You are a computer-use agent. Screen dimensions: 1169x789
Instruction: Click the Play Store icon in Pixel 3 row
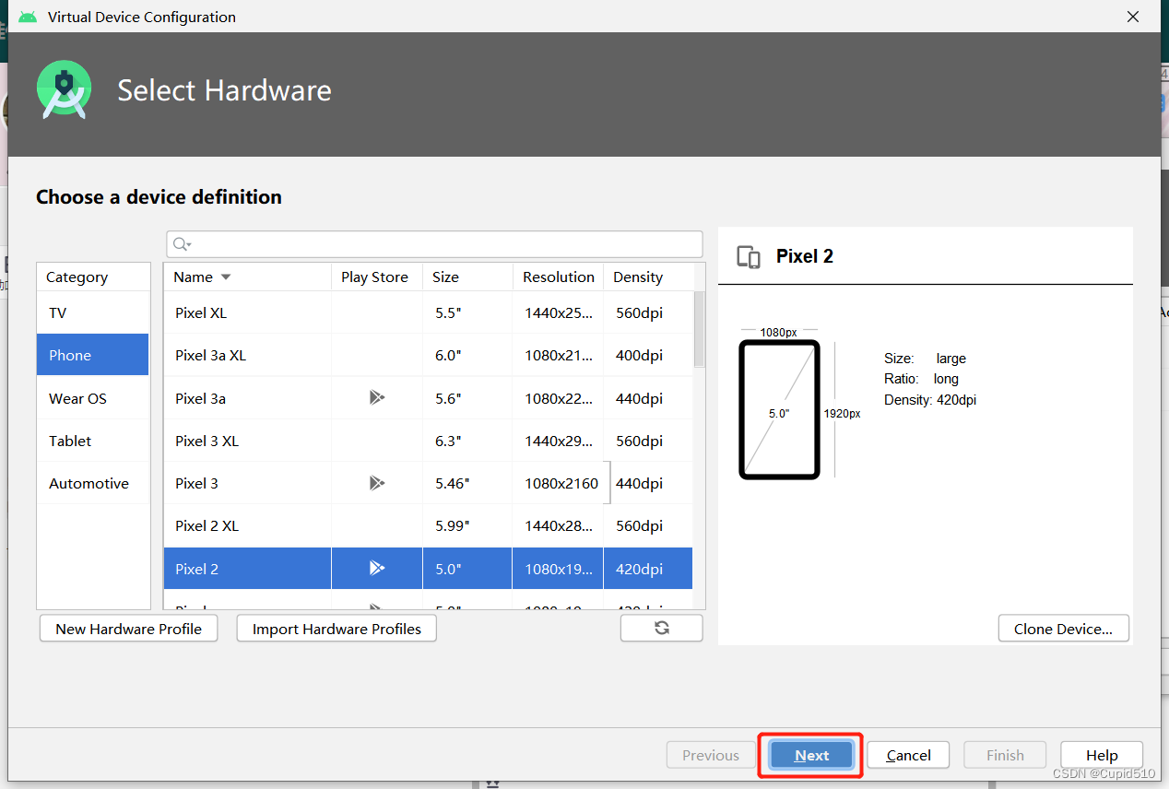click(376, 483)
